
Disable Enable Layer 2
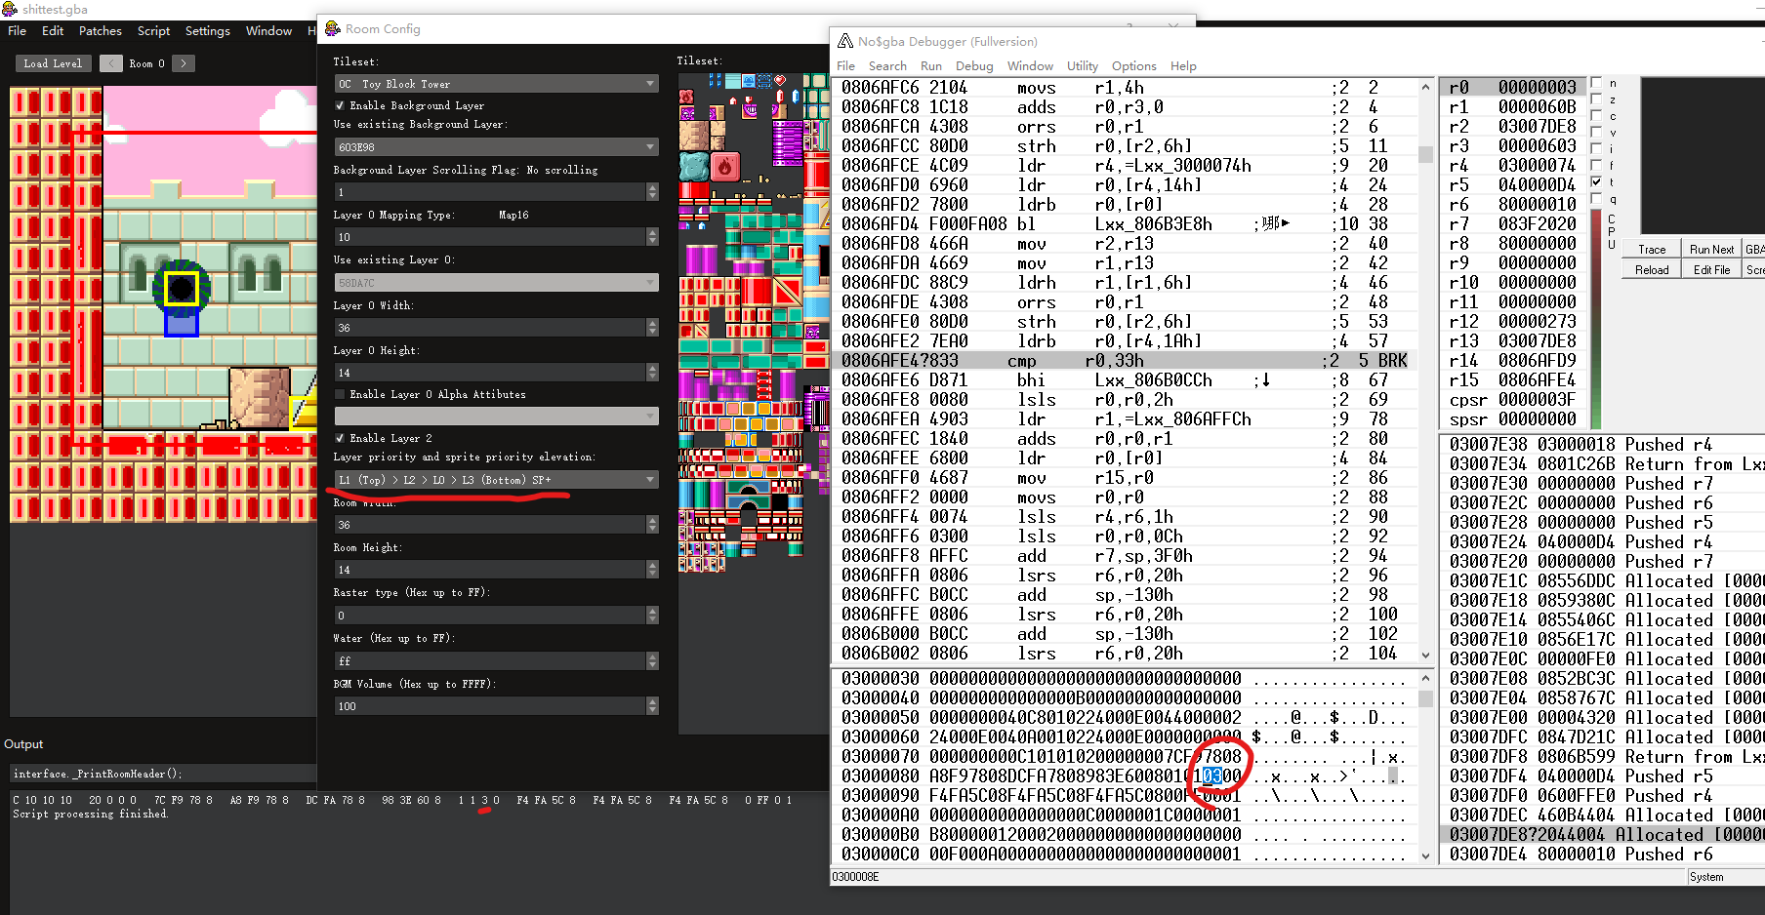[339, 438]
